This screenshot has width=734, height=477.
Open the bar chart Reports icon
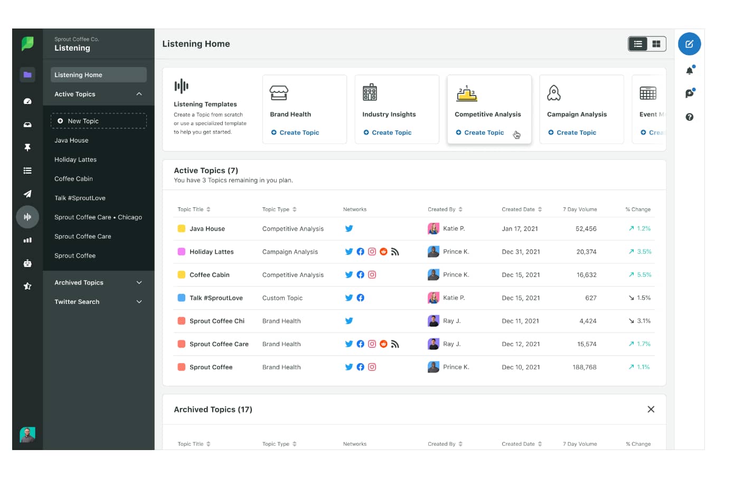(27, 240)
